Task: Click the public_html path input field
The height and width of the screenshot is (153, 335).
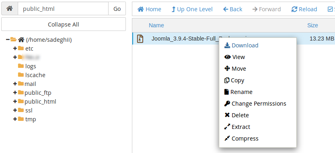Action: 63,9
